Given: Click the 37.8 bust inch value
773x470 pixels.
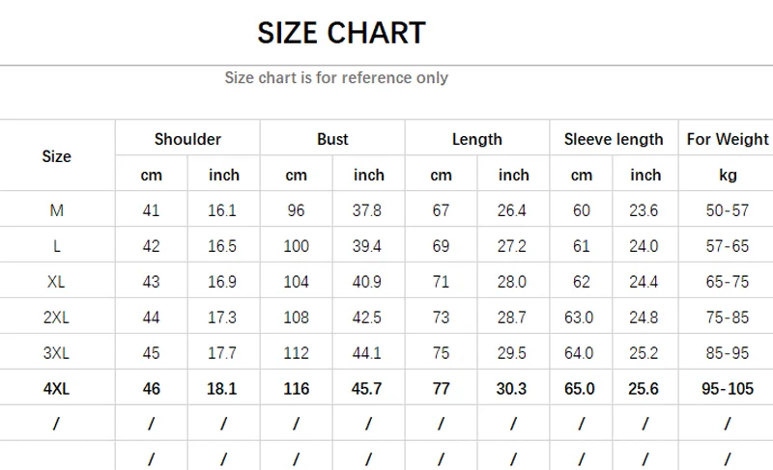Looking at the screenshot, I should [368, 210].
